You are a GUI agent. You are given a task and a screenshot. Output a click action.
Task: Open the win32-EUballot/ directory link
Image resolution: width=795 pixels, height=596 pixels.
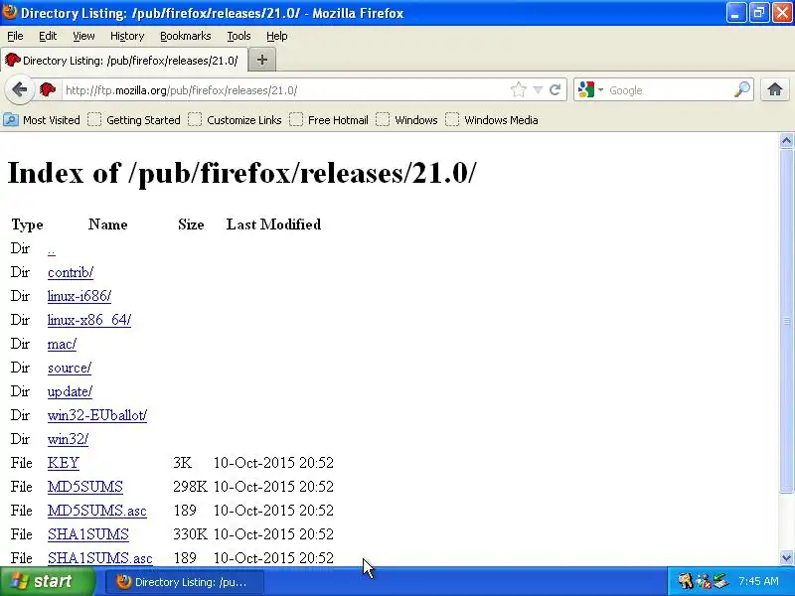pos(97,415)
